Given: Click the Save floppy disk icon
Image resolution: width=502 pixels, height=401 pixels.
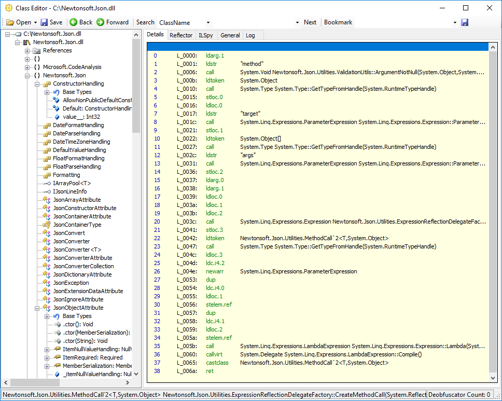Looking at the screenshot, I should point(44,22).
